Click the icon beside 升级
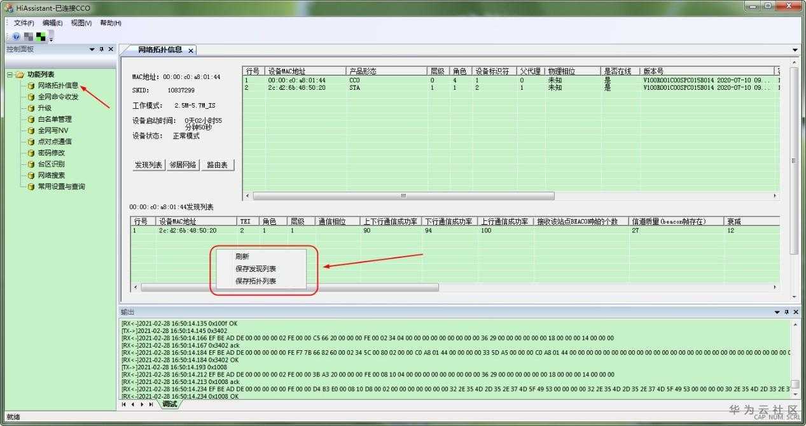The height and width of the screenshot is (426, 806). coord(31,108)
